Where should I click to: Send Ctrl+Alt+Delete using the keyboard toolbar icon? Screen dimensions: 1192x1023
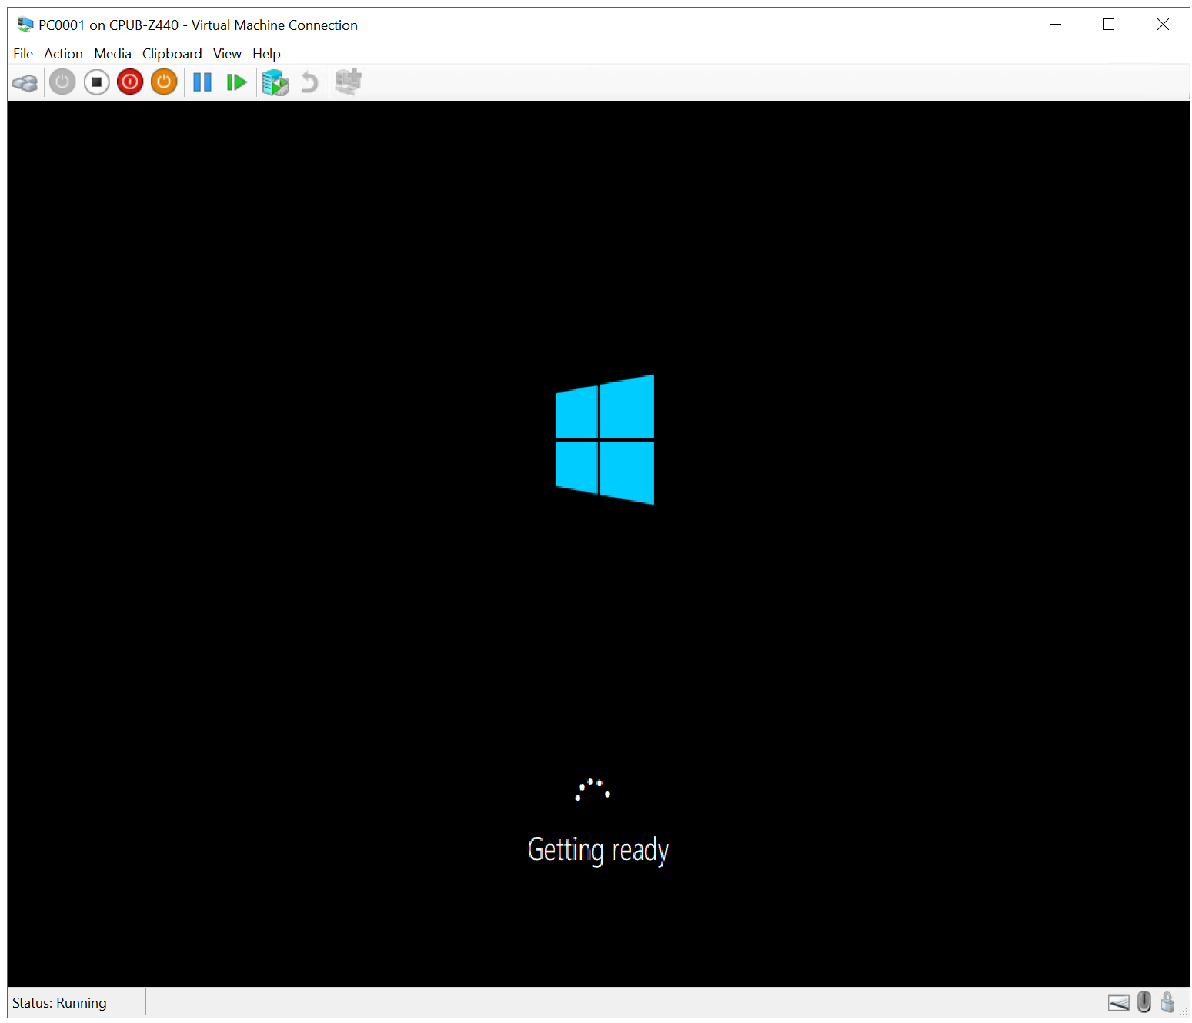25,82
